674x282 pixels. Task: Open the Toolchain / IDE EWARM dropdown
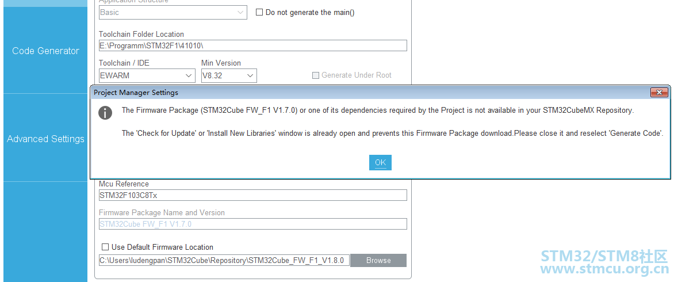point(147,75)
